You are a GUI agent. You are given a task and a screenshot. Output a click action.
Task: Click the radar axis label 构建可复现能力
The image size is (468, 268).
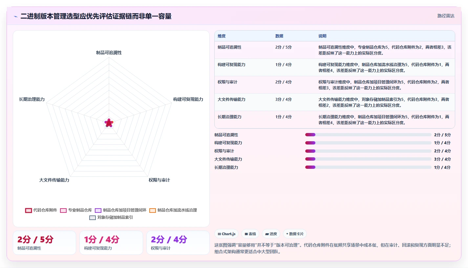pos(188,99)
